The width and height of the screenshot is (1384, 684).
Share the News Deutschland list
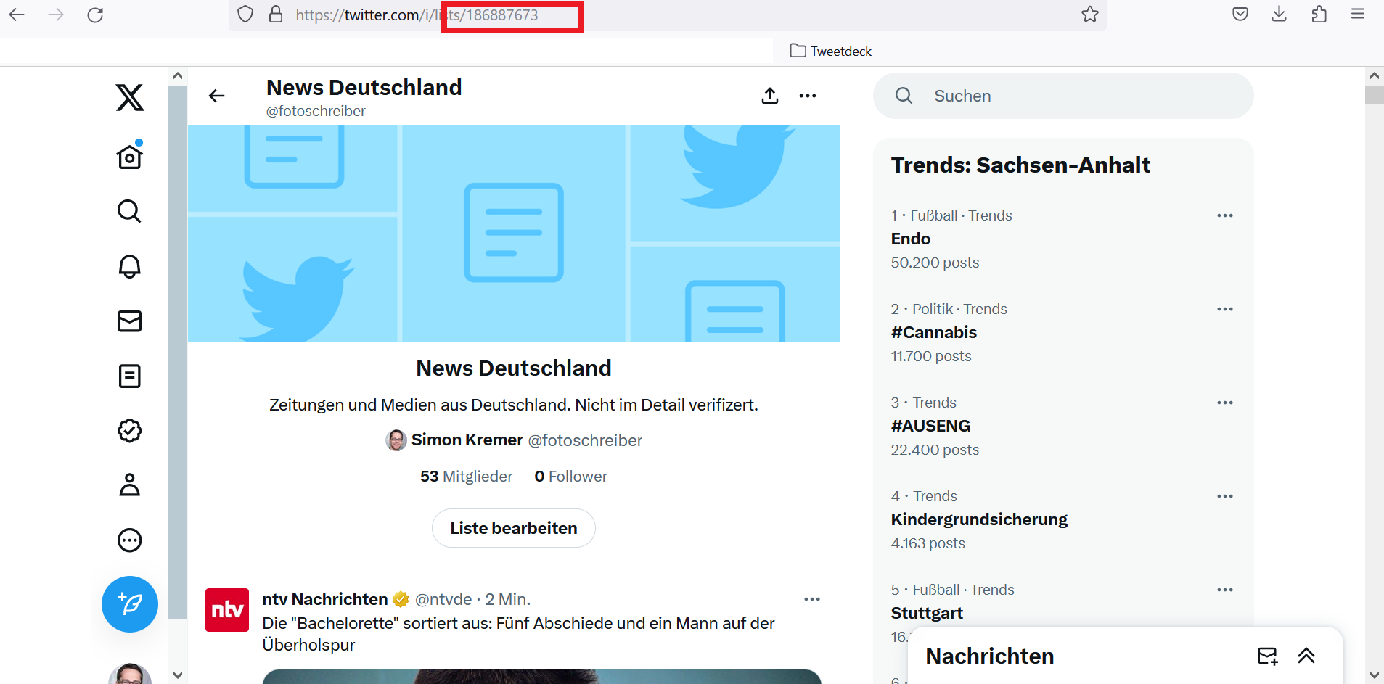[770, 96]
